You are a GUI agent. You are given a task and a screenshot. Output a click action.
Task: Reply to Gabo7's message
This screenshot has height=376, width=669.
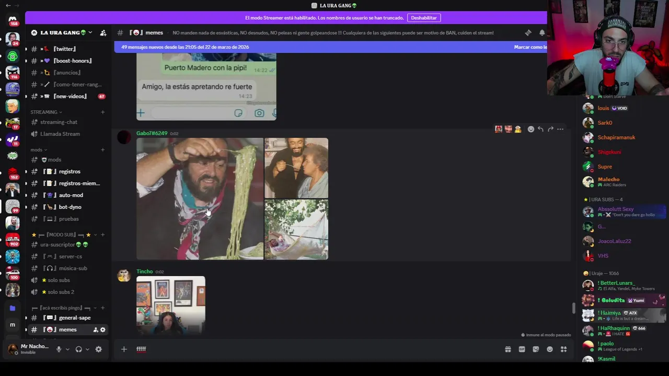[540, 129]
